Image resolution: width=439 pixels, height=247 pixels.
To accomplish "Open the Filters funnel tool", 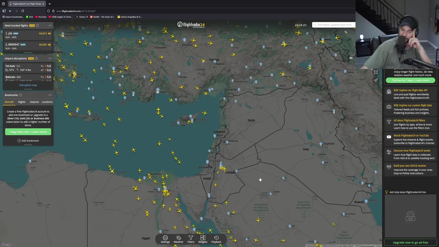I will [191, 239].
